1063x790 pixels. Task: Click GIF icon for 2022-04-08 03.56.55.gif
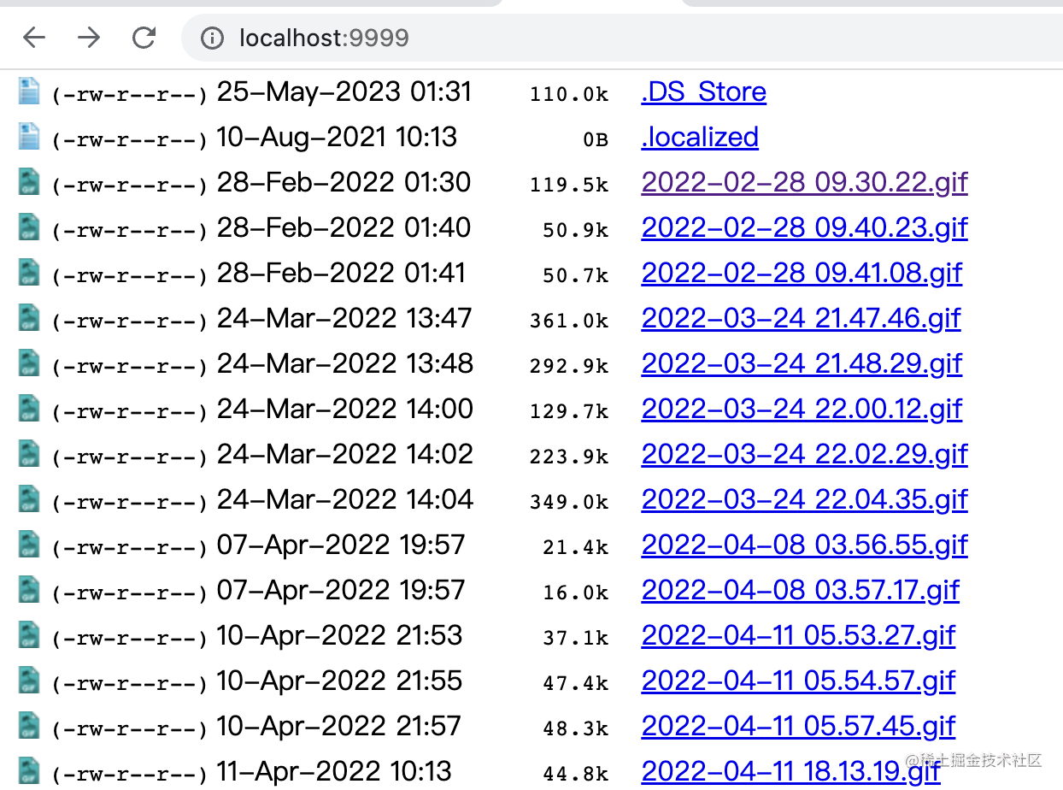[x=30, y=545]
